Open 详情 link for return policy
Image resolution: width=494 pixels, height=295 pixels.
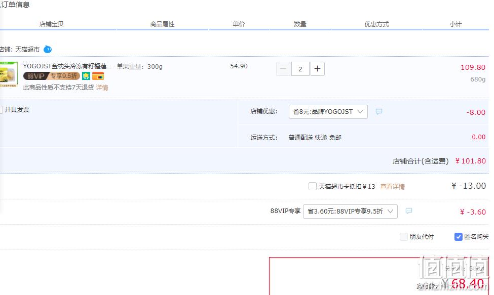(x=102, y=88)
